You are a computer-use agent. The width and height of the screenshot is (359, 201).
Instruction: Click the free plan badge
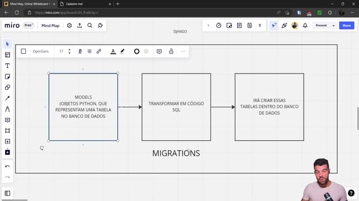pyautogui.click(x=29, y=25)
